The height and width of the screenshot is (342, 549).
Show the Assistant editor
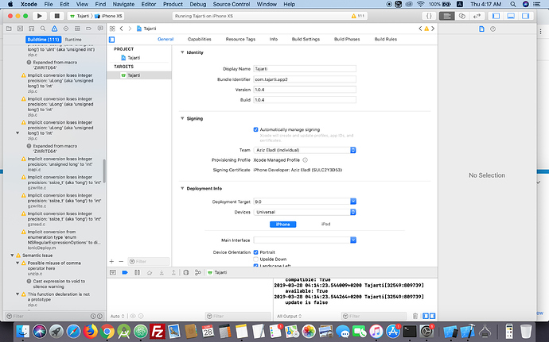(x=461, y=16)
